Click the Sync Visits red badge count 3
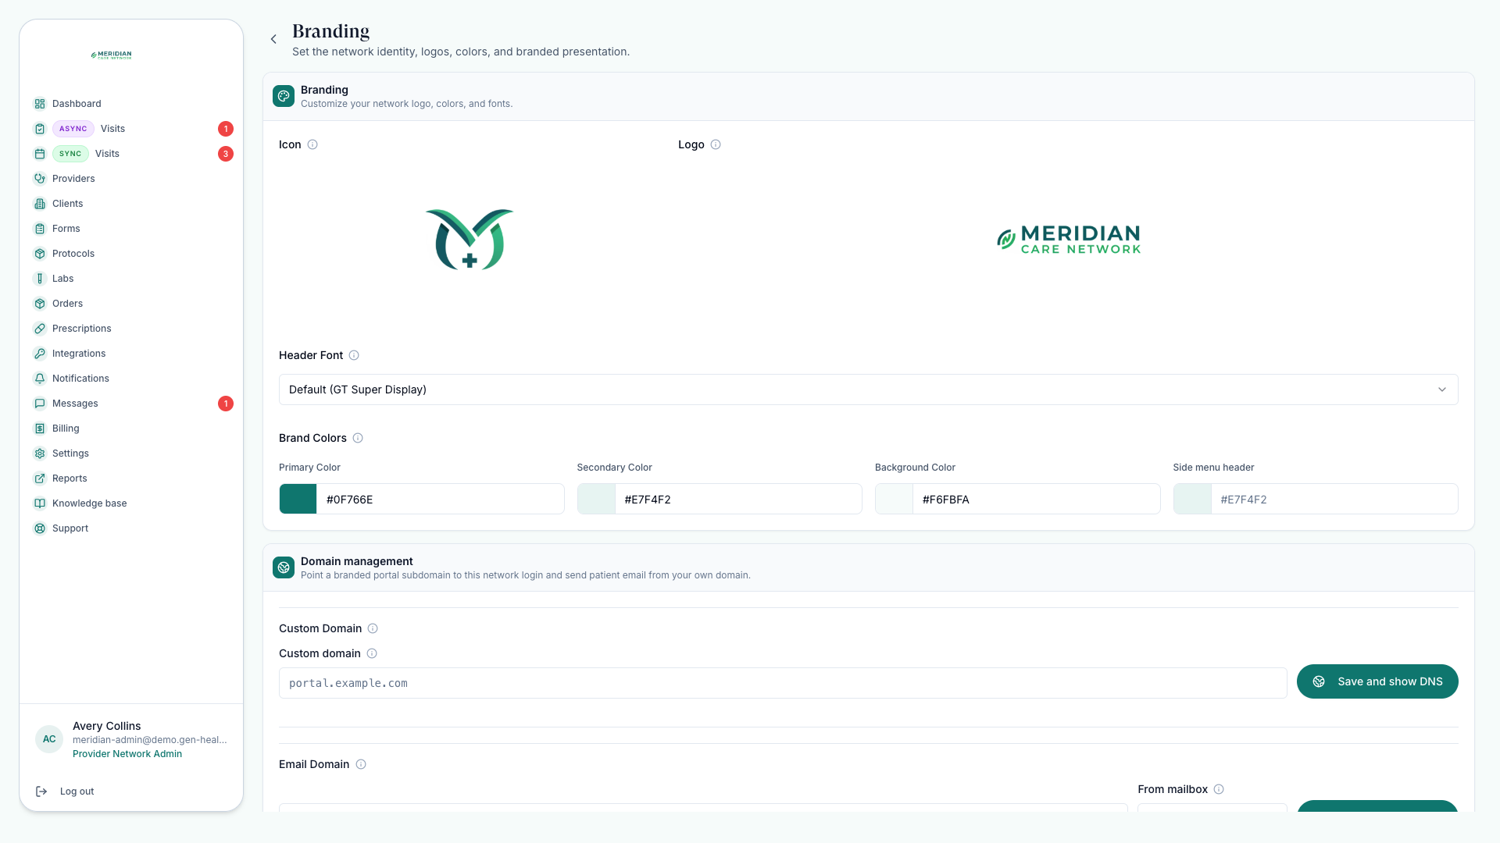 [x=226, y=154]
